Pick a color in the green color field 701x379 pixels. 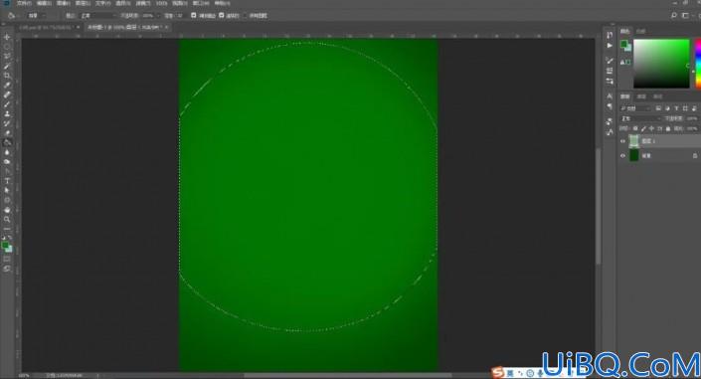click(x=661, y=64)
